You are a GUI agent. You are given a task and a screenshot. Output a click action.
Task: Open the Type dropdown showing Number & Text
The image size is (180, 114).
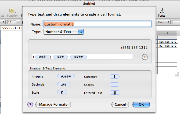[x=64, y=32]
